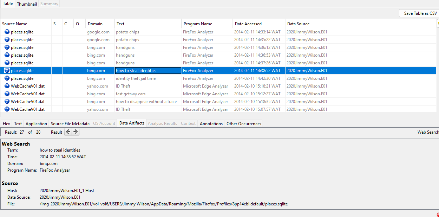This screenshot has width=439, height=217.
Task: Click the icon of the 'fast getawy cars' row
Action: [x=7, y=94]
